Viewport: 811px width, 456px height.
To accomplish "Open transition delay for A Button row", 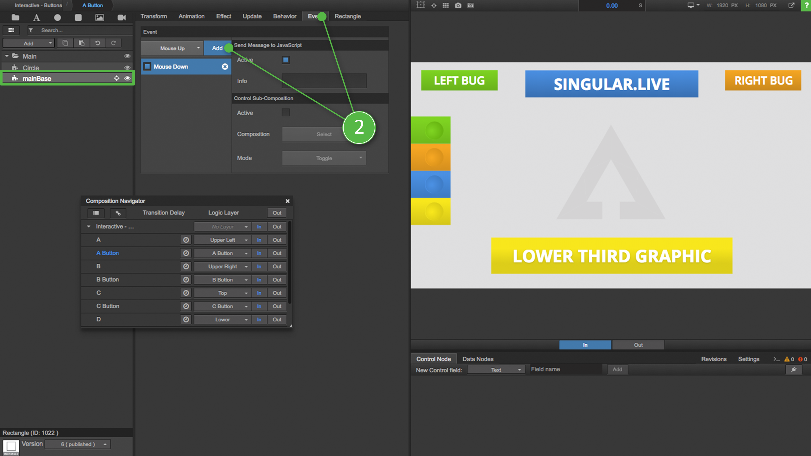I will coord(186,253).
